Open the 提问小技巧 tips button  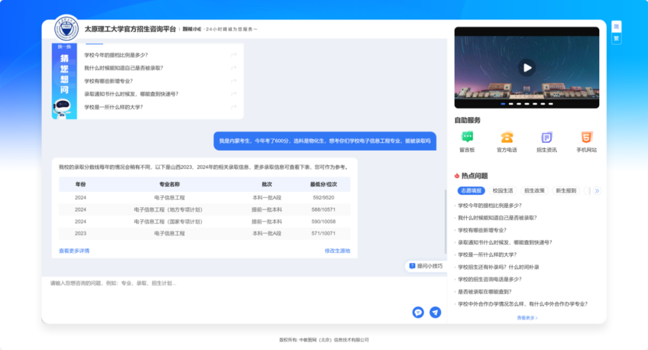426,266
